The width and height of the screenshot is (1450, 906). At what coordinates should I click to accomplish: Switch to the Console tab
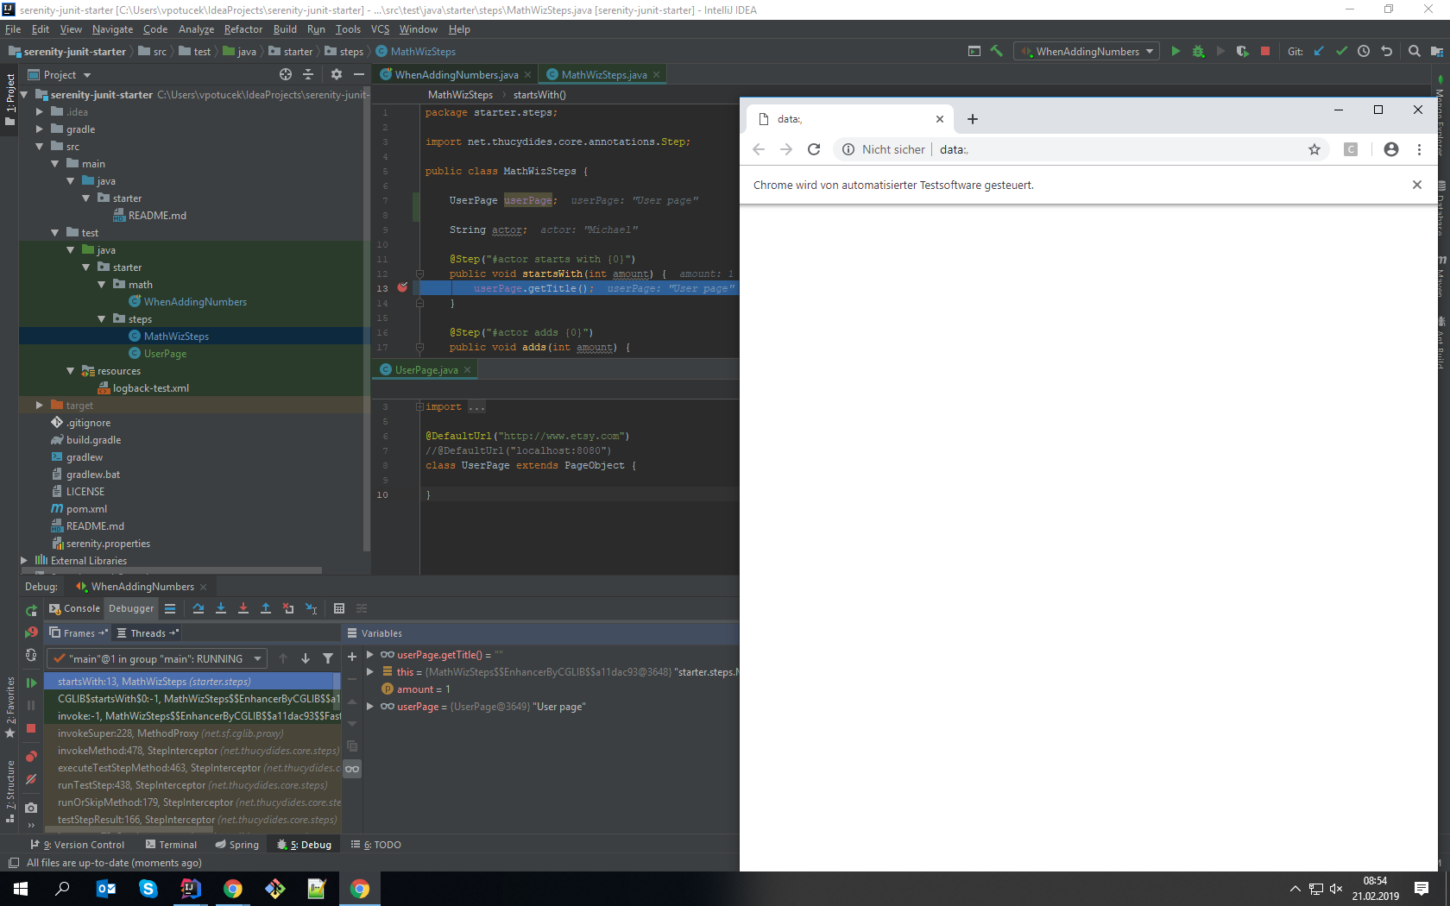coord(74,608)
